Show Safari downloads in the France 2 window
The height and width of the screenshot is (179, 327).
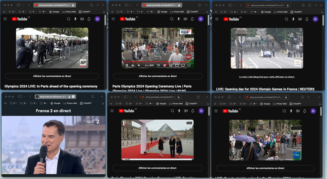click(x=93, y=97)
